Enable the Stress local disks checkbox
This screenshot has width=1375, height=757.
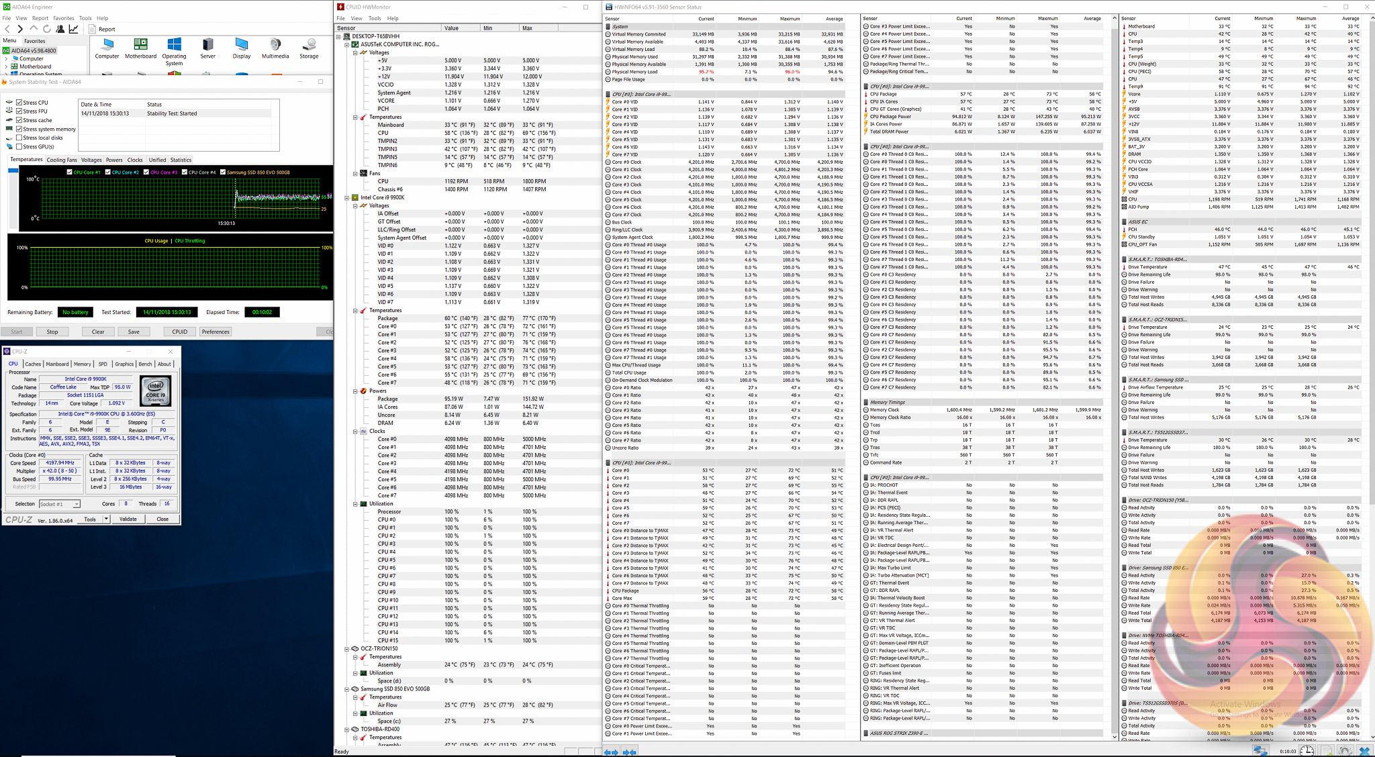click(19, 138)
